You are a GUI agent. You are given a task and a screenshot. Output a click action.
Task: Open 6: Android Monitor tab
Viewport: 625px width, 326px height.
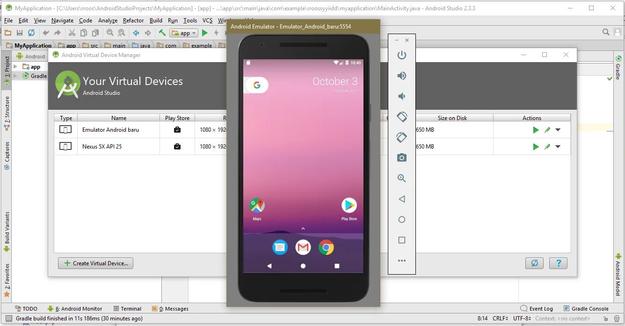point(75,309)
